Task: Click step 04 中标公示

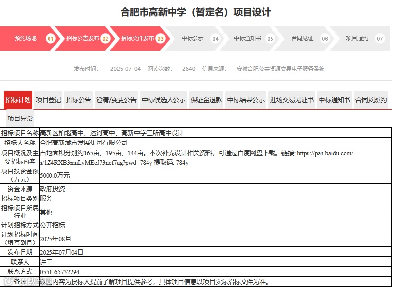Action: (x=195, y=39)
